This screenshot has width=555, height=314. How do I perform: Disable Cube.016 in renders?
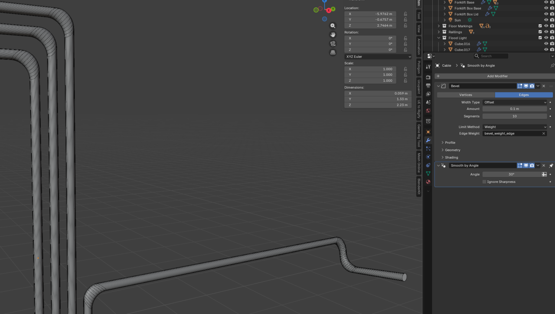(x=552, y=44)
